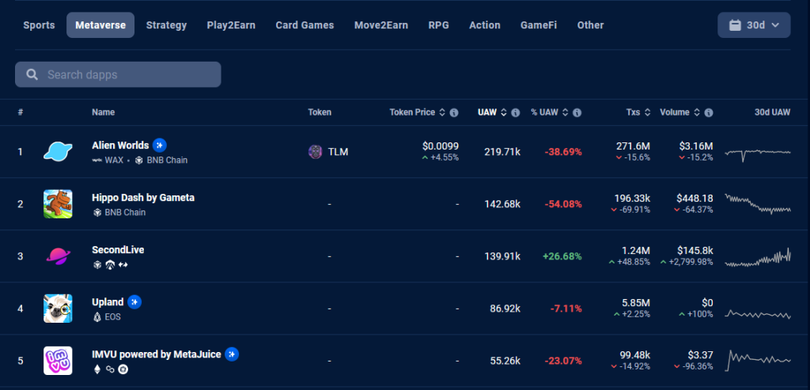810x390 pixels.
Task: Open the SecondLive dapp name link
Action: coord(118,250)
